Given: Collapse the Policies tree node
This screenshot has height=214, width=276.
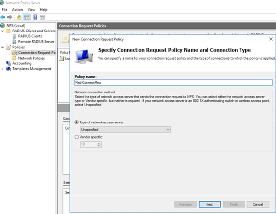Looking at the screenshot, I should [2, 47].
